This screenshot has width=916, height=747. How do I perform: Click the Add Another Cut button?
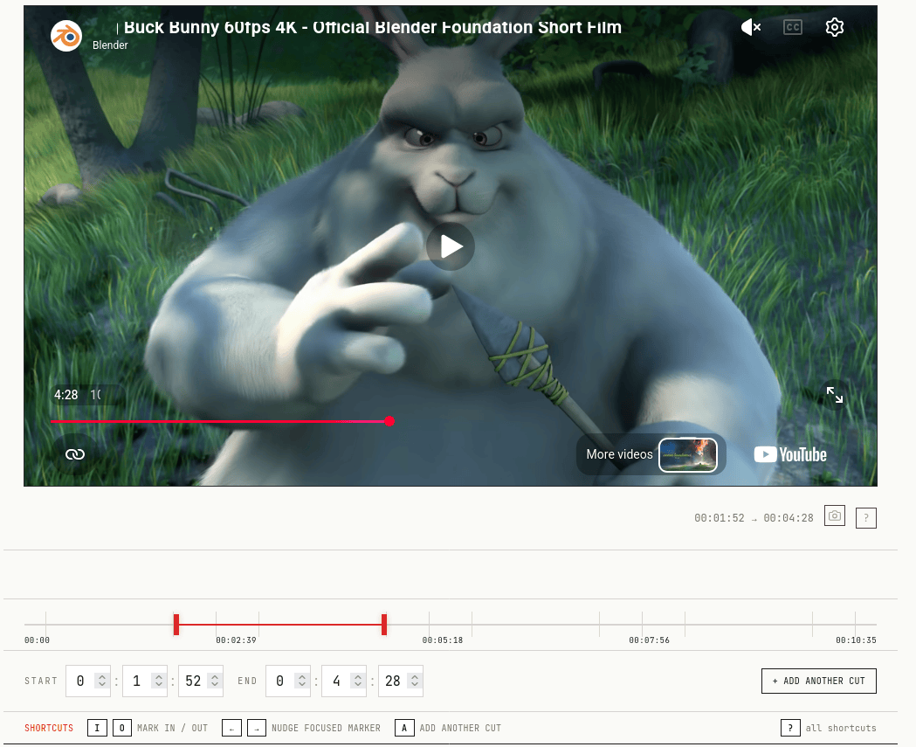[819, 681]
